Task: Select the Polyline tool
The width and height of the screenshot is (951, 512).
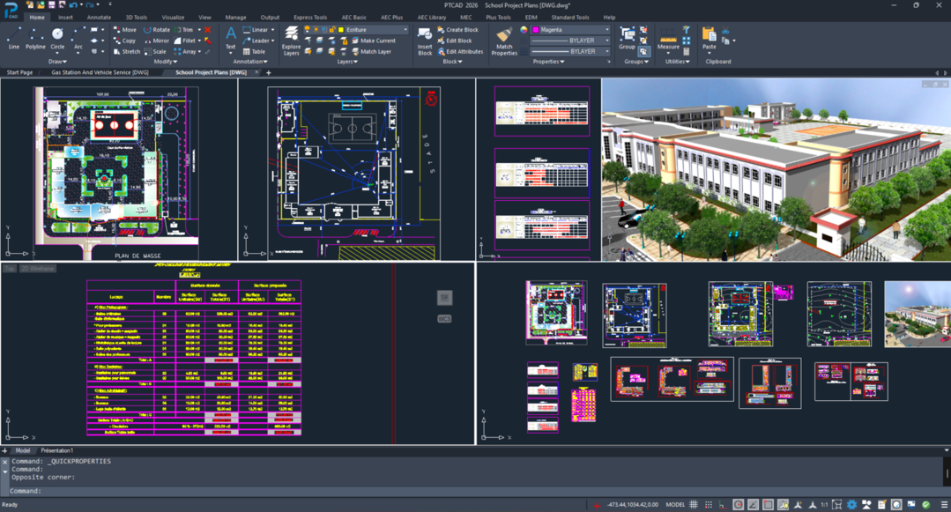Action: pyautogui.click(x=35, y=40)
